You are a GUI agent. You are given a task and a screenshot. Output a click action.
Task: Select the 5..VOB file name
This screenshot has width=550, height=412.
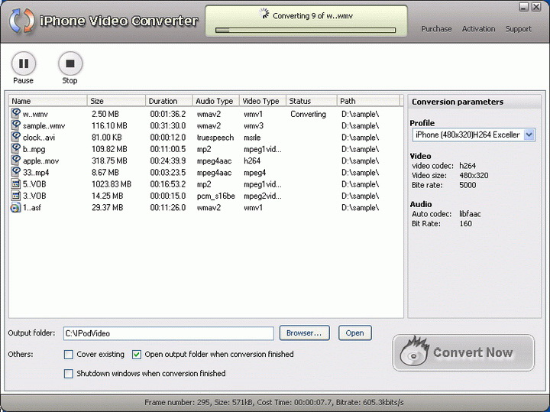pyautogui.click(x=34, y=184)
